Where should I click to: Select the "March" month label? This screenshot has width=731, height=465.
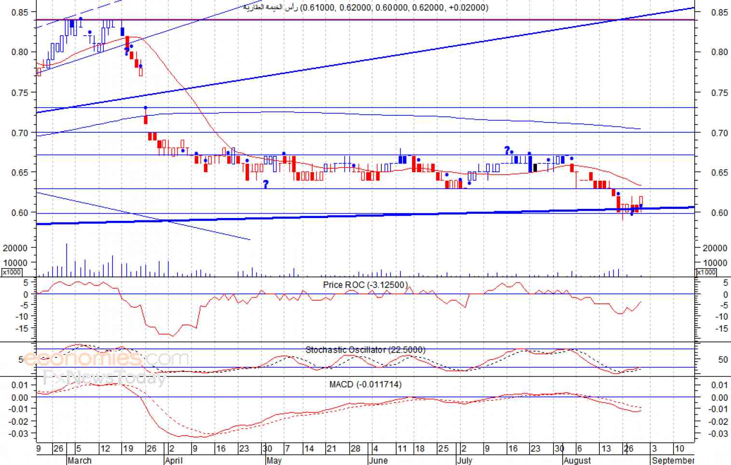79,460
